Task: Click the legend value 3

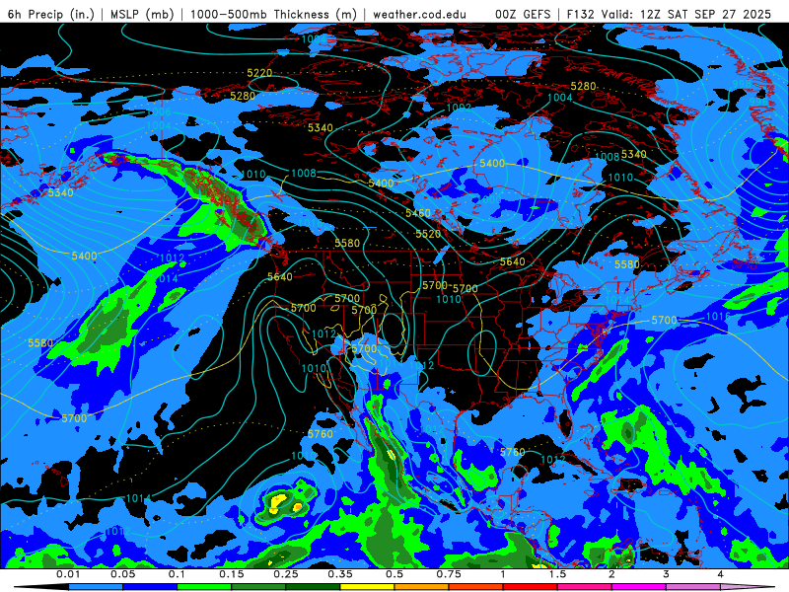Action: click(666, 574)
